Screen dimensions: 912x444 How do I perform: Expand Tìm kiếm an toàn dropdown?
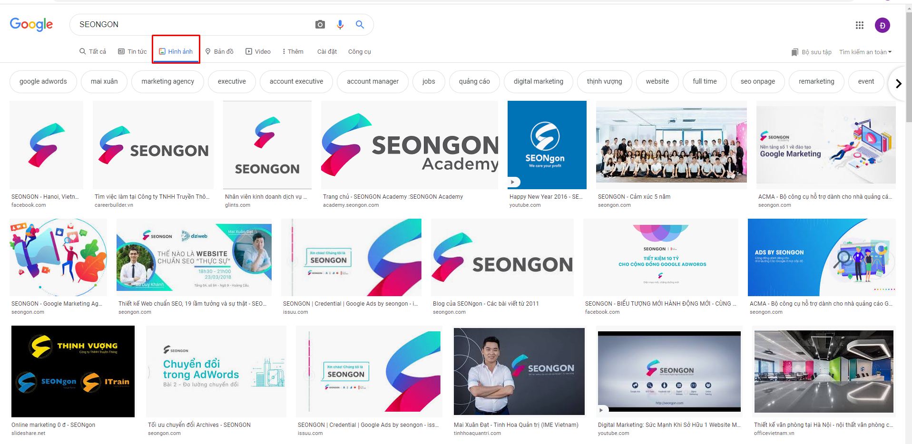click(x=865, y=52)
